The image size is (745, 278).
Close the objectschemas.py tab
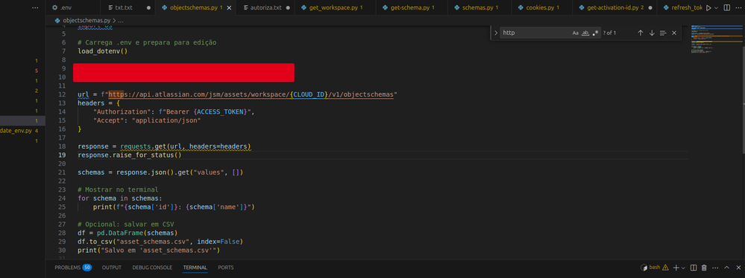click(x=230, y=8)
